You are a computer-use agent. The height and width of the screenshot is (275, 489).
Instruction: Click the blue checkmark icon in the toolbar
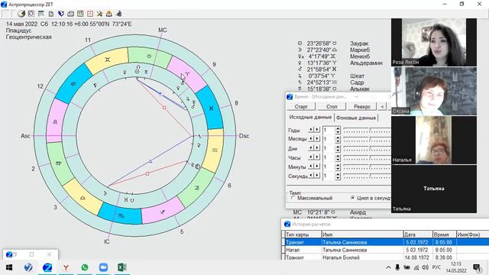[61, 14]
